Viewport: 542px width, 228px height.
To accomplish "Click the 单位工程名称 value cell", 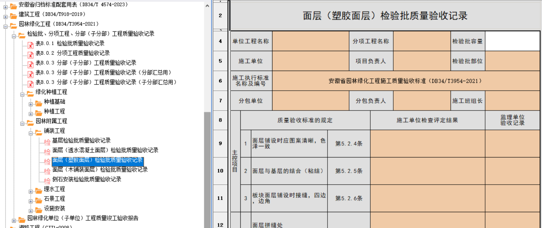I will (x=311, y=41).
